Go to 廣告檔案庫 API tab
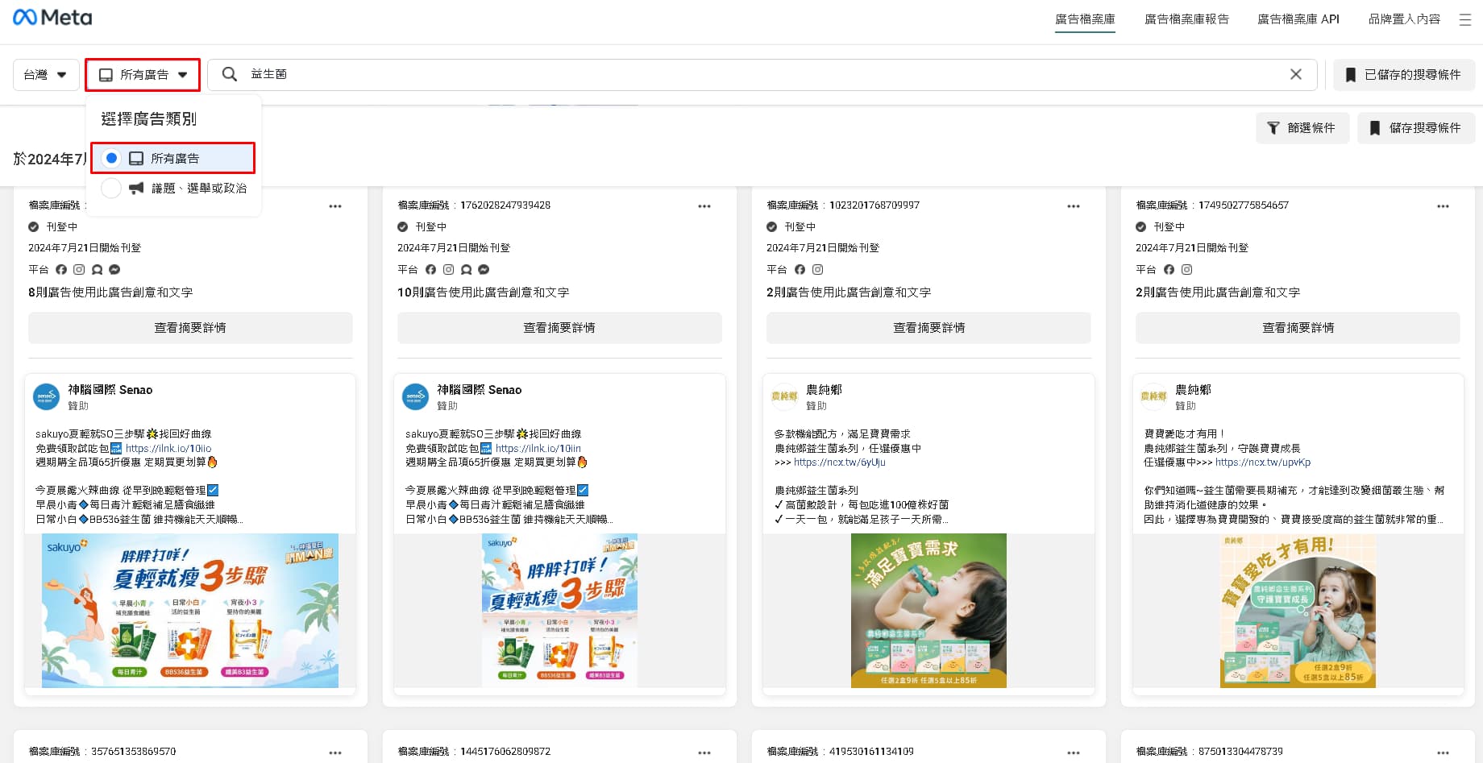The width and height of the screenshot is (1483, 763). (x=1298, y=19)
